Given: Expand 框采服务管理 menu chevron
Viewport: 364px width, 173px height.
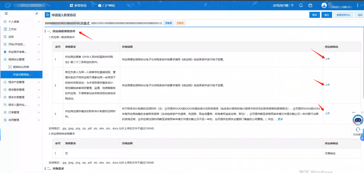Looking at the screenshot, I should (x=39, y=90).
